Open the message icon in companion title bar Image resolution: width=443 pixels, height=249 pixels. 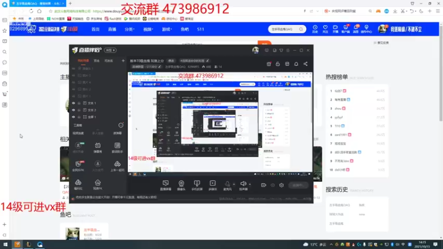click(x=266, y=50)
